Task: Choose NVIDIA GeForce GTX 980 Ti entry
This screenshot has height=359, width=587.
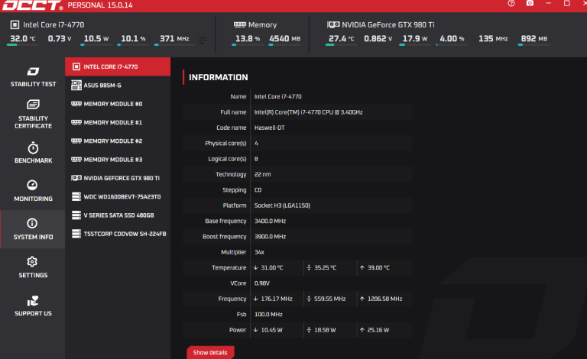Action: tap(117, 178)
